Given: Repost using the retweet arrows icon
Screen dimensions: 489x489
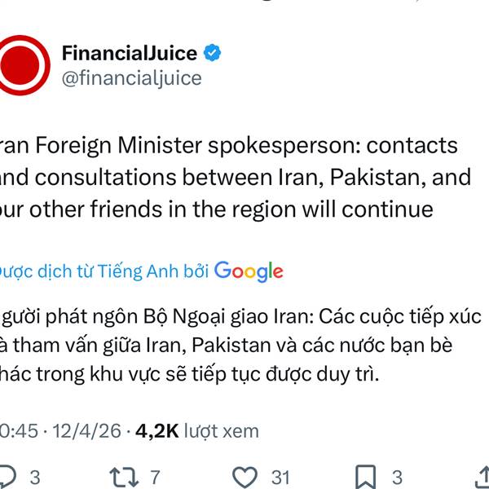Looking at the screenshot, I should pos(124,477).
